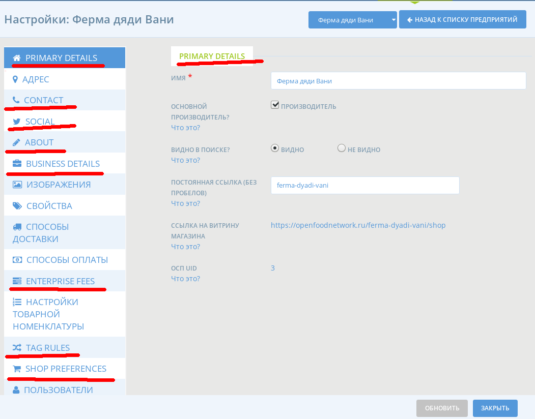Open the СПОСОБЫ ОПЛАТЫ section

(x=65, y=260)
